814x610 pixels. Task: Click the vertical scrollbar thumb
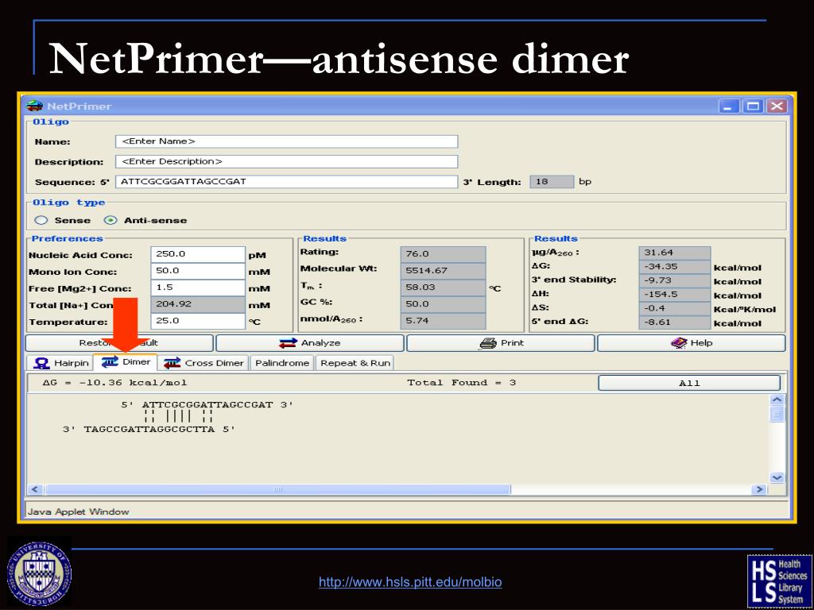[x=777, y=415]
